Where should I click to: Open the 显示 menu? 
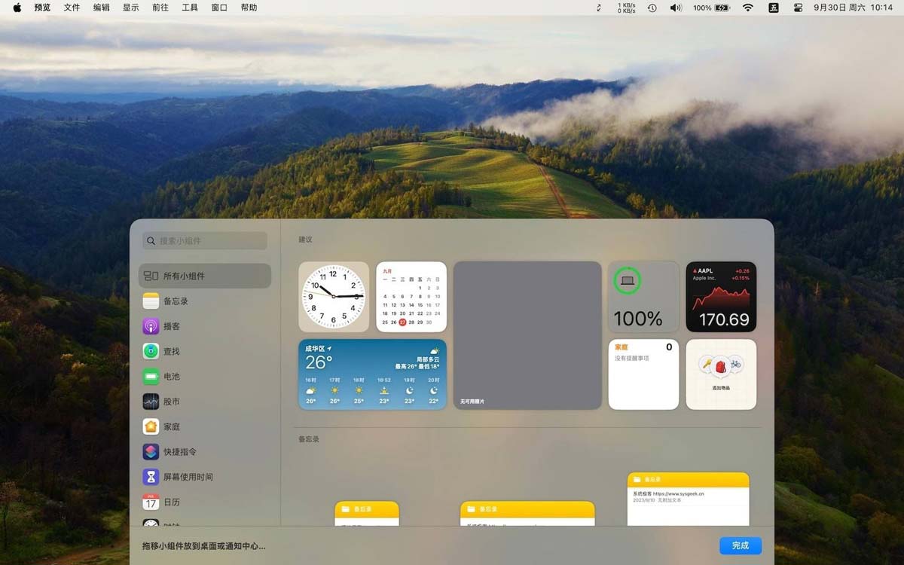coord(131,8)
